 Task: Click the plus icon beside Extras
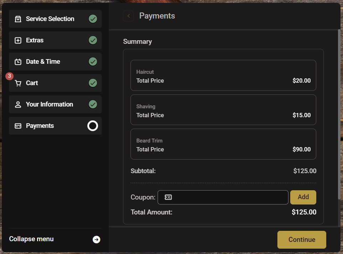[x=18, y=40]
